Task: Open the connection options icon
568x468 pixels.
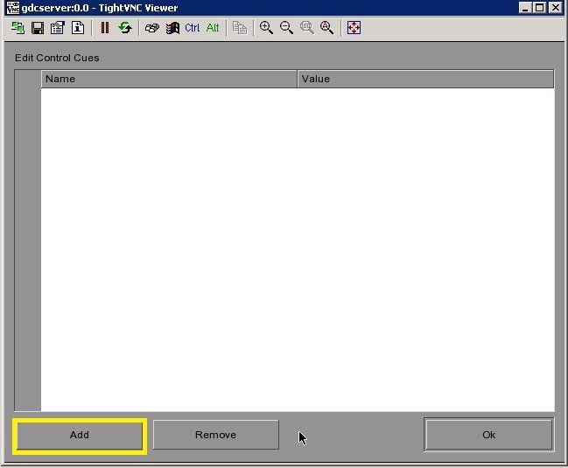Action: (57, 28)
